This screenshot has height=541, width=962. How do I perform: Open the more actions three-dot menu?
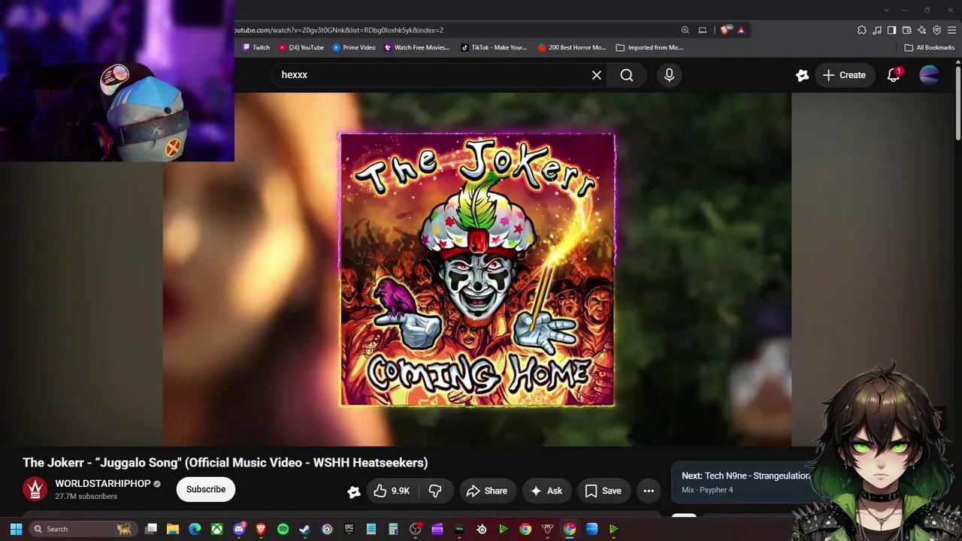(649, 491)
